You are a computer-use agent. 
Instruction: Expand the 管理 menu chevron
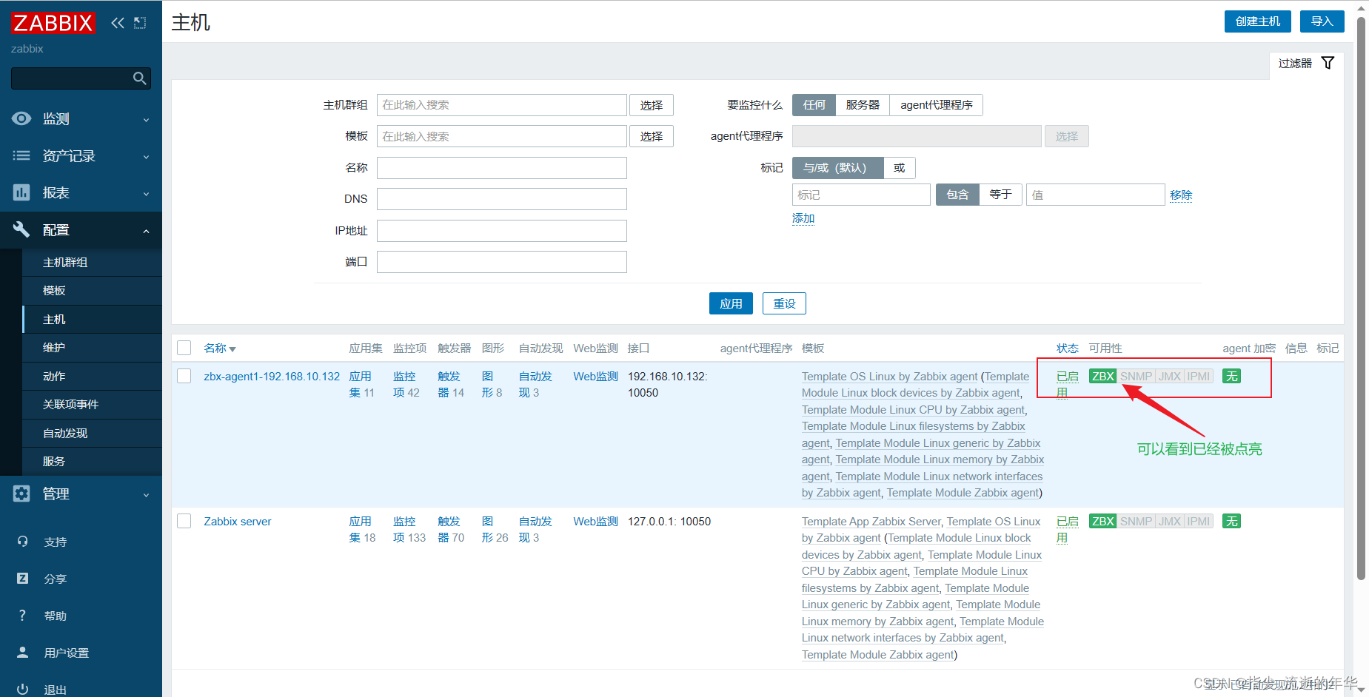pyautogui.click(x=146, y=495)
